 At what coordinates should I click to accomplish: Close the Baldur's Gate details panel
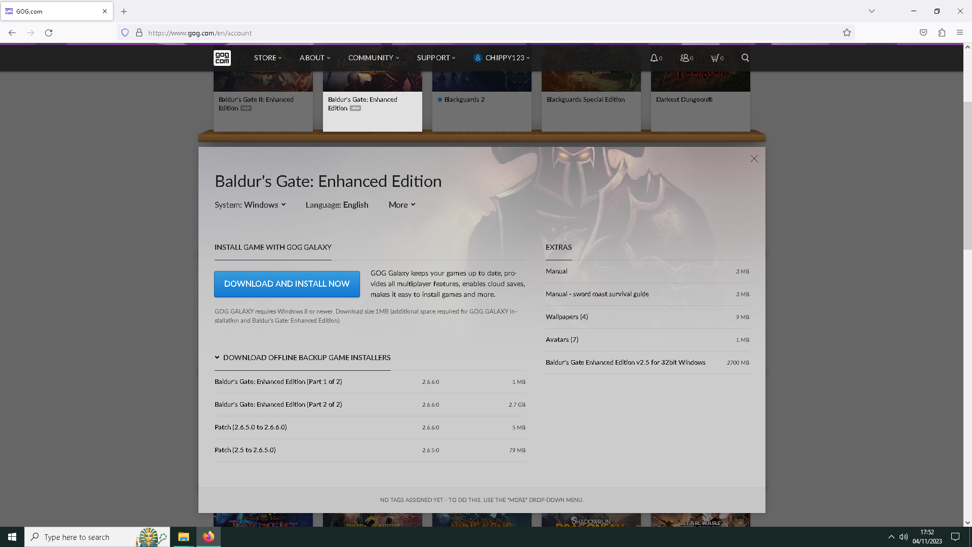coord(754,159)
